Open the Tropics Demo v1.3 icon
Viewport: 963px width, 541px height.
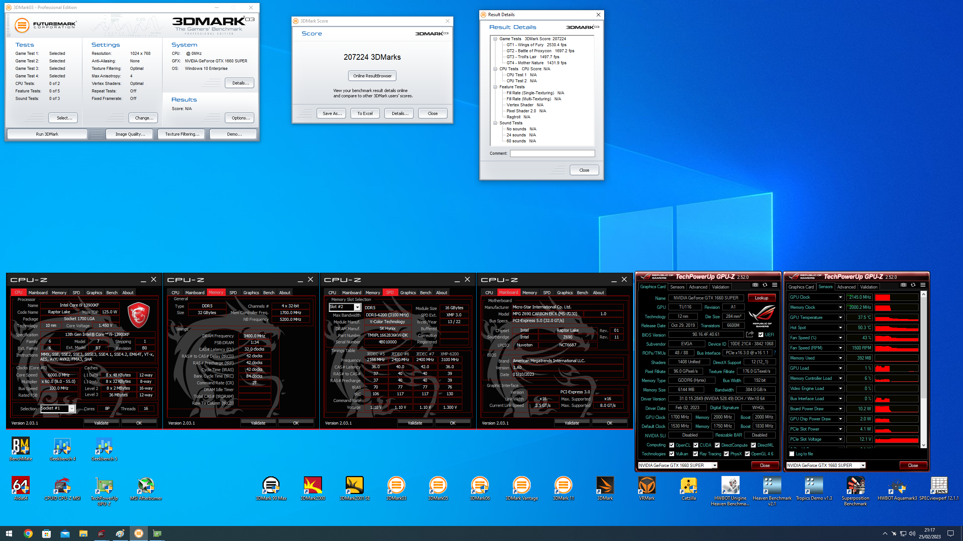[x=814, y=488]
